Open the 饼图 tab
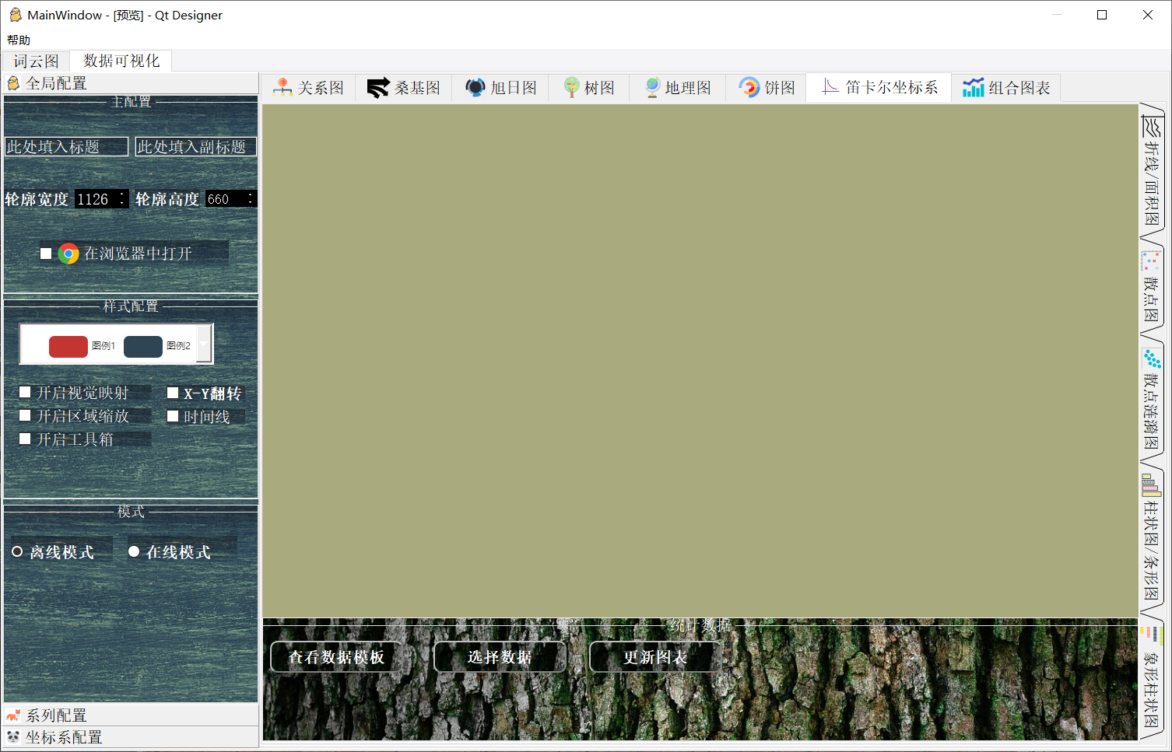 [x=767, y=88]
